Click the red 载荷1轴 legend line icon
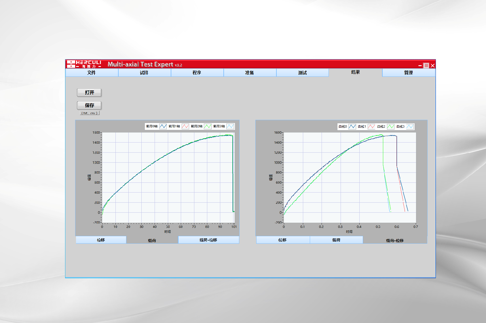 coord(185,126)
